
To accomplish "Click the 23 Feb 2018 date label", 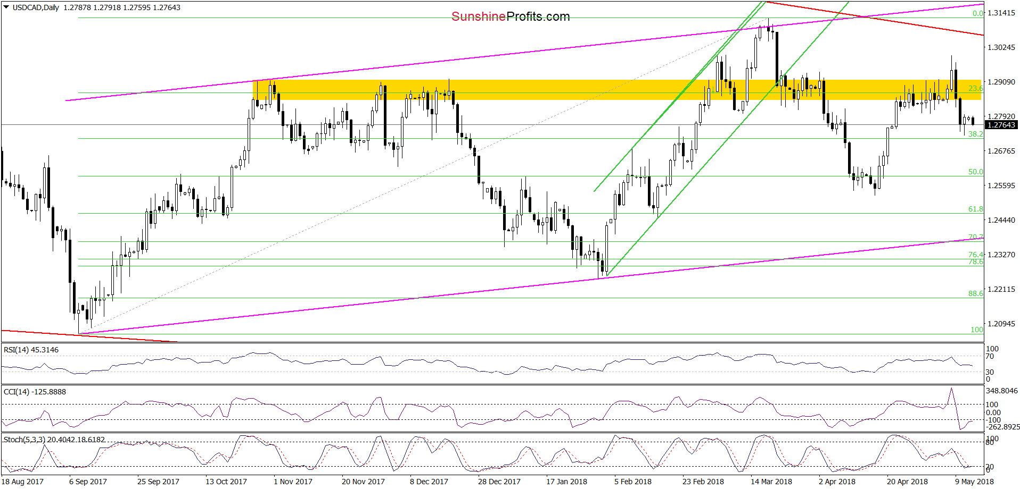I will [x=703, y=482].
